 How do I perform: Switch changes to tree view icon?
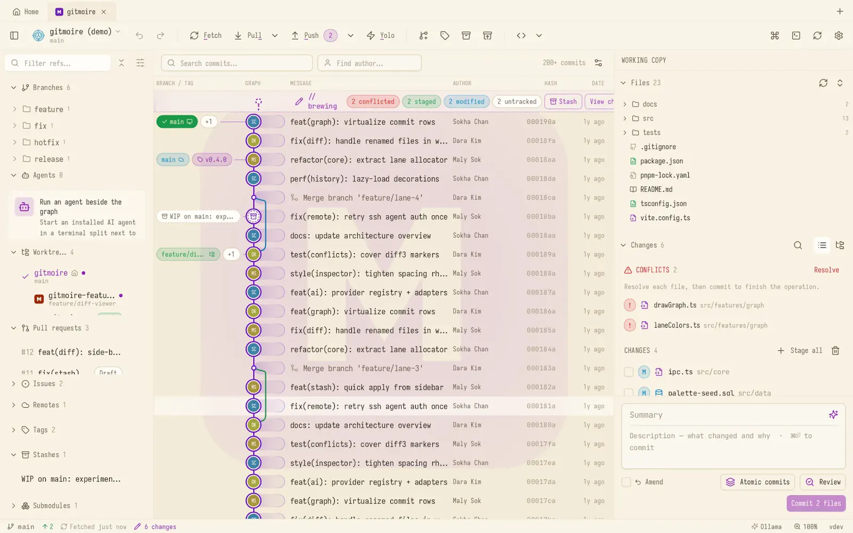pyautogui.click(x=840, y=245)
